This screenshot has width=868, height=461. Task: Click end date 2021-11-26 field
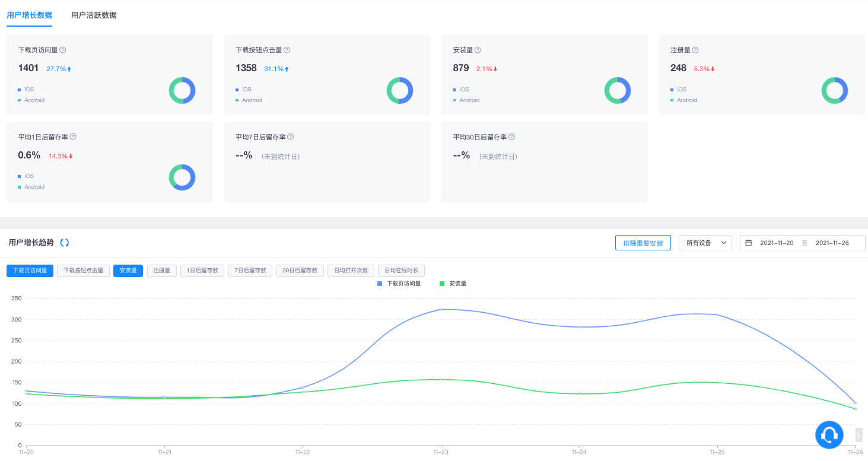point(832,243)
